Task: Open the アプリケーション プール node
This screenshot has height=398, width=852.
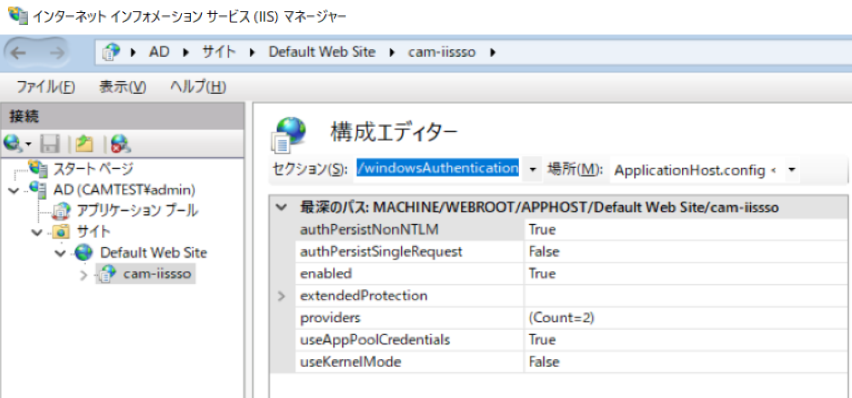Action: click(x=137, y=211)
